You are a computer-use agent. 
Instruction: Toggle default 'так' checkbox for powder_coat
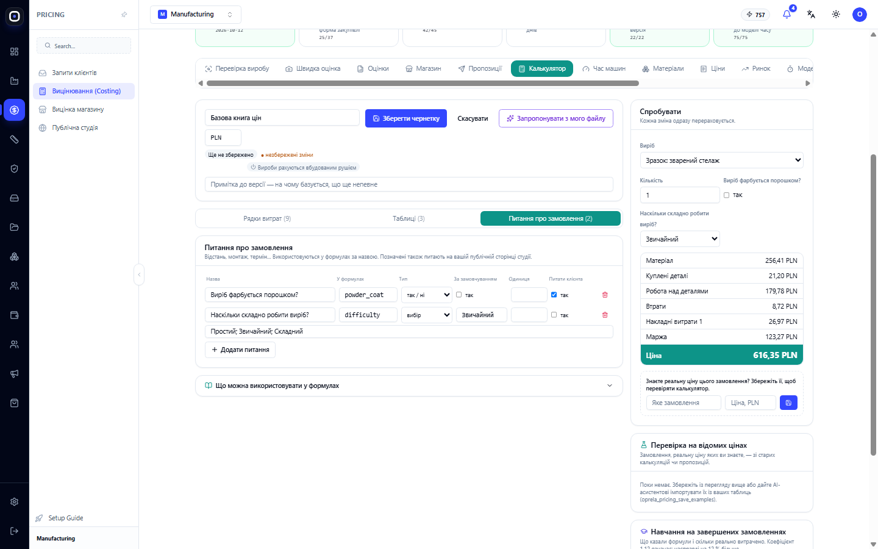[459, 295]
